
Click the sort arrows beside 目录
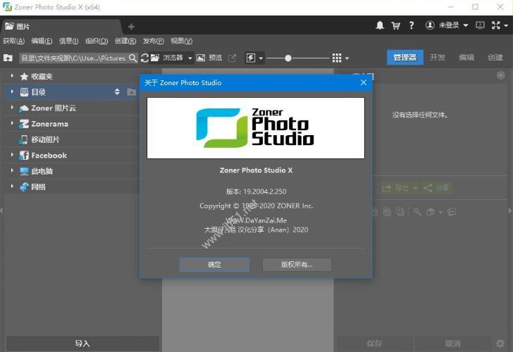[x=117, y=92]
